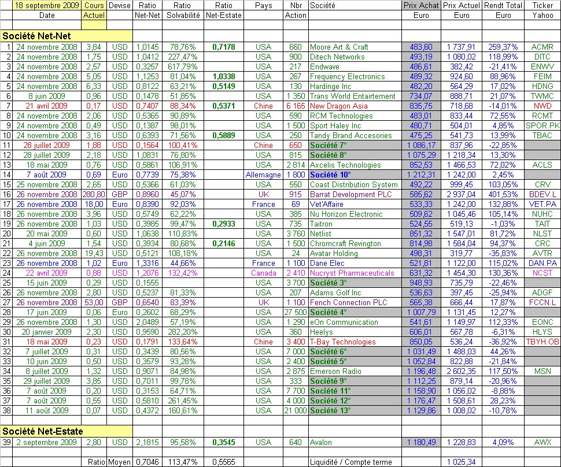
Task: Click the 'Endwave' company name
Action: click(x=355, y=66)
